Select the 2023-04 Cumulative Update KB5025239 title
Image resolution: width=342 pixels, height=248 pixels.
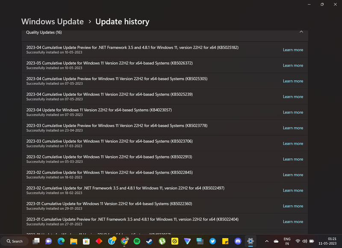click(109, 94)
